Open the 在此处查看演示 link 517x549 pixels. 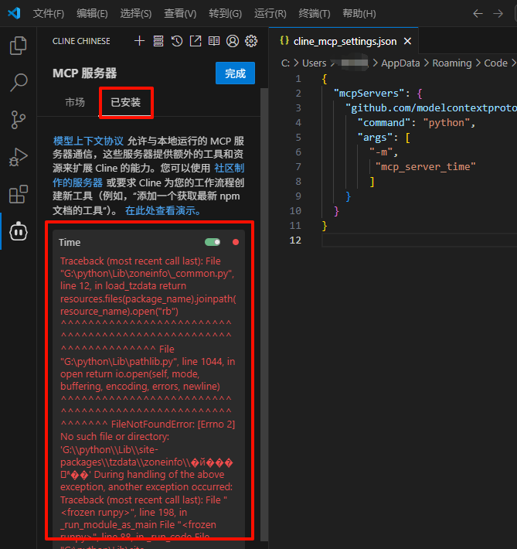pyautogui.click(x=163, y=210)
